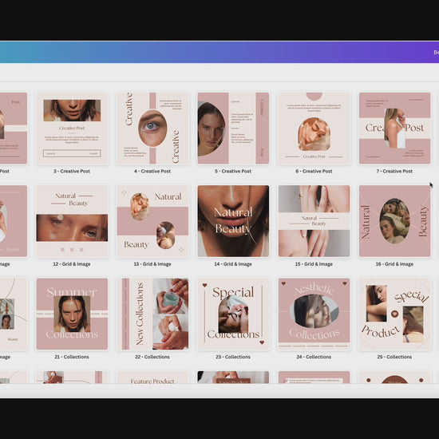Choose the 24 - Collections Aesthetic thumbnail

(x=314, y=314)
